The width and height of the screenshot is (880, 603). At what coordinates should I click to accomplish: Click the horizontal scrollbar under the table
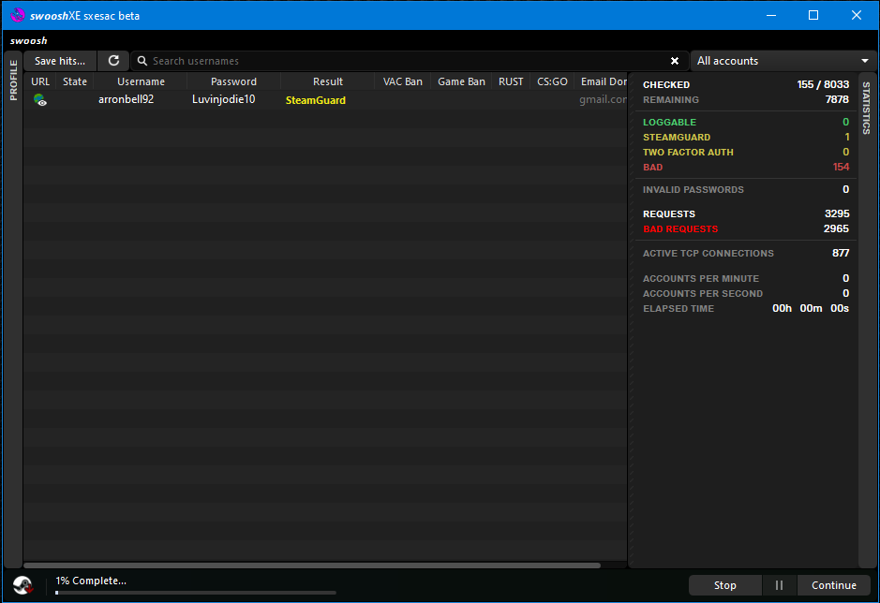pos(312,565)
